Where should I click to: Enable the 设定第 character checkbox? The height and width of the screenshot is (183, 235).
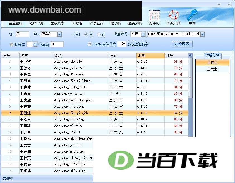click(11, 44)
